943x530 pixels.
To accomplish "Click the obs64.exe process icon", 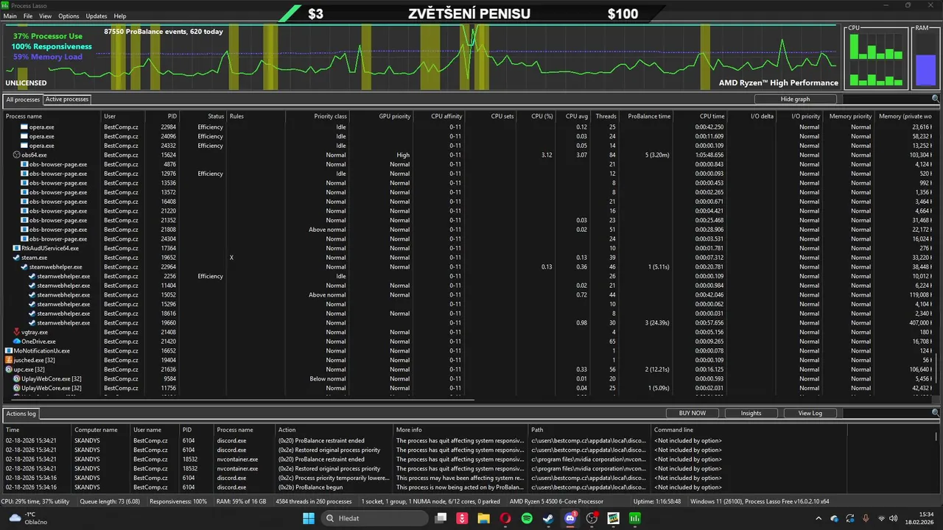I will click(x=17, y=155).
